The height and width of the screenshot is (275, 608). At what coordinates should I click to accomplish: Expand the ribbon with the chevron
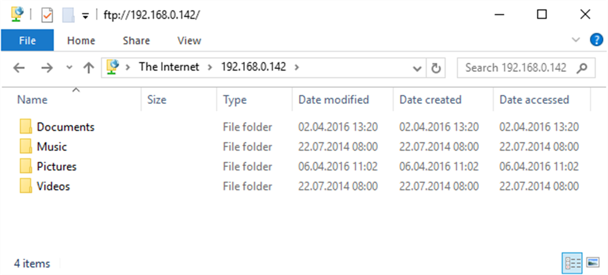[x=575, y=40]
